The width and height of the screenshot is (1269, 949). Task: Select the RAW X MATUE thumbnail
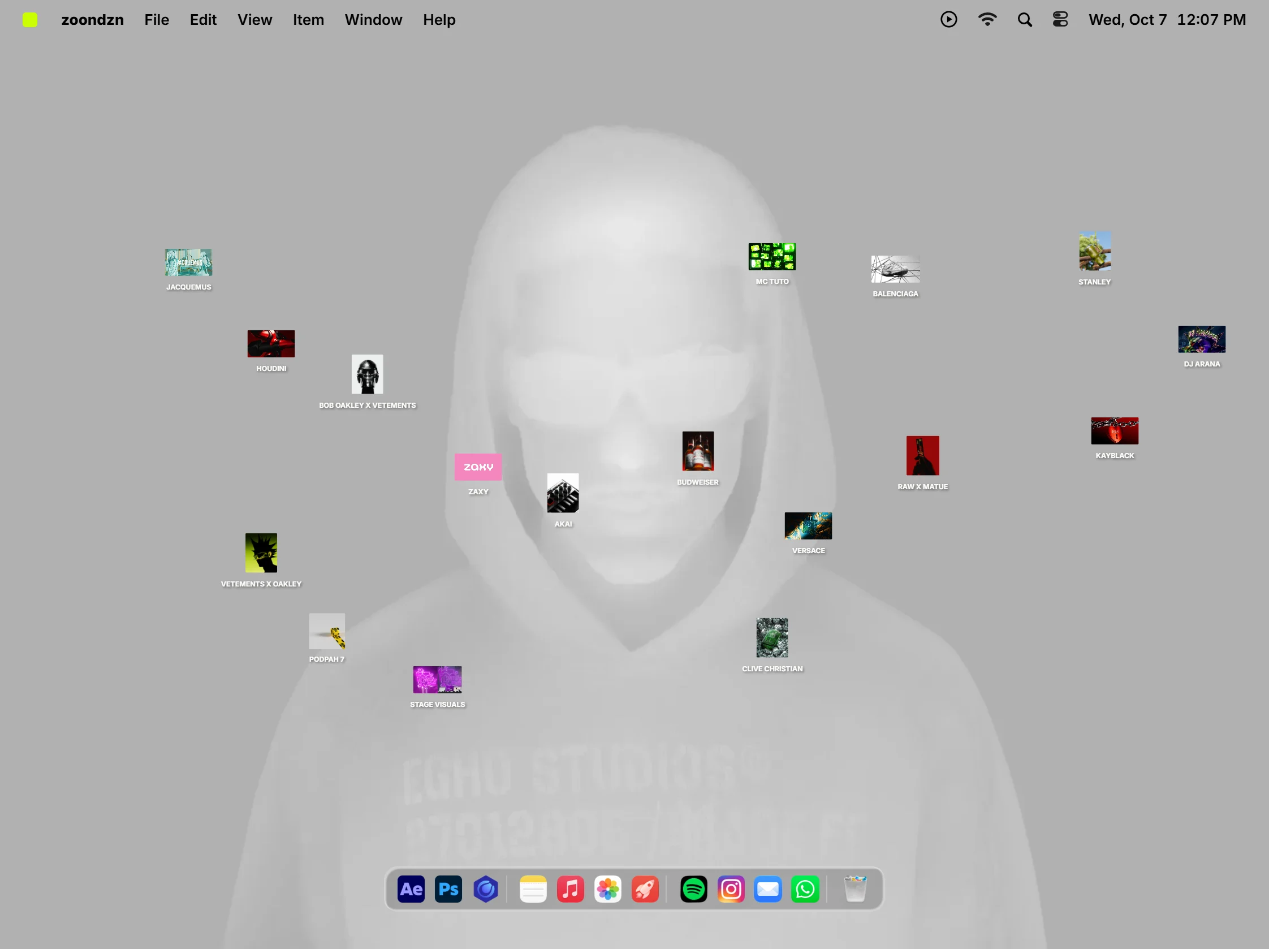922,456
